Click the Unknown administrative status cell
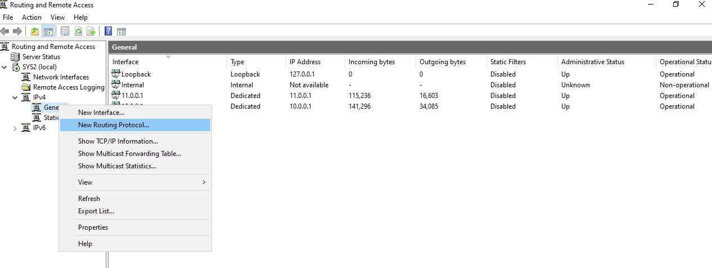712x268 pixels. (x=575, y=85)
